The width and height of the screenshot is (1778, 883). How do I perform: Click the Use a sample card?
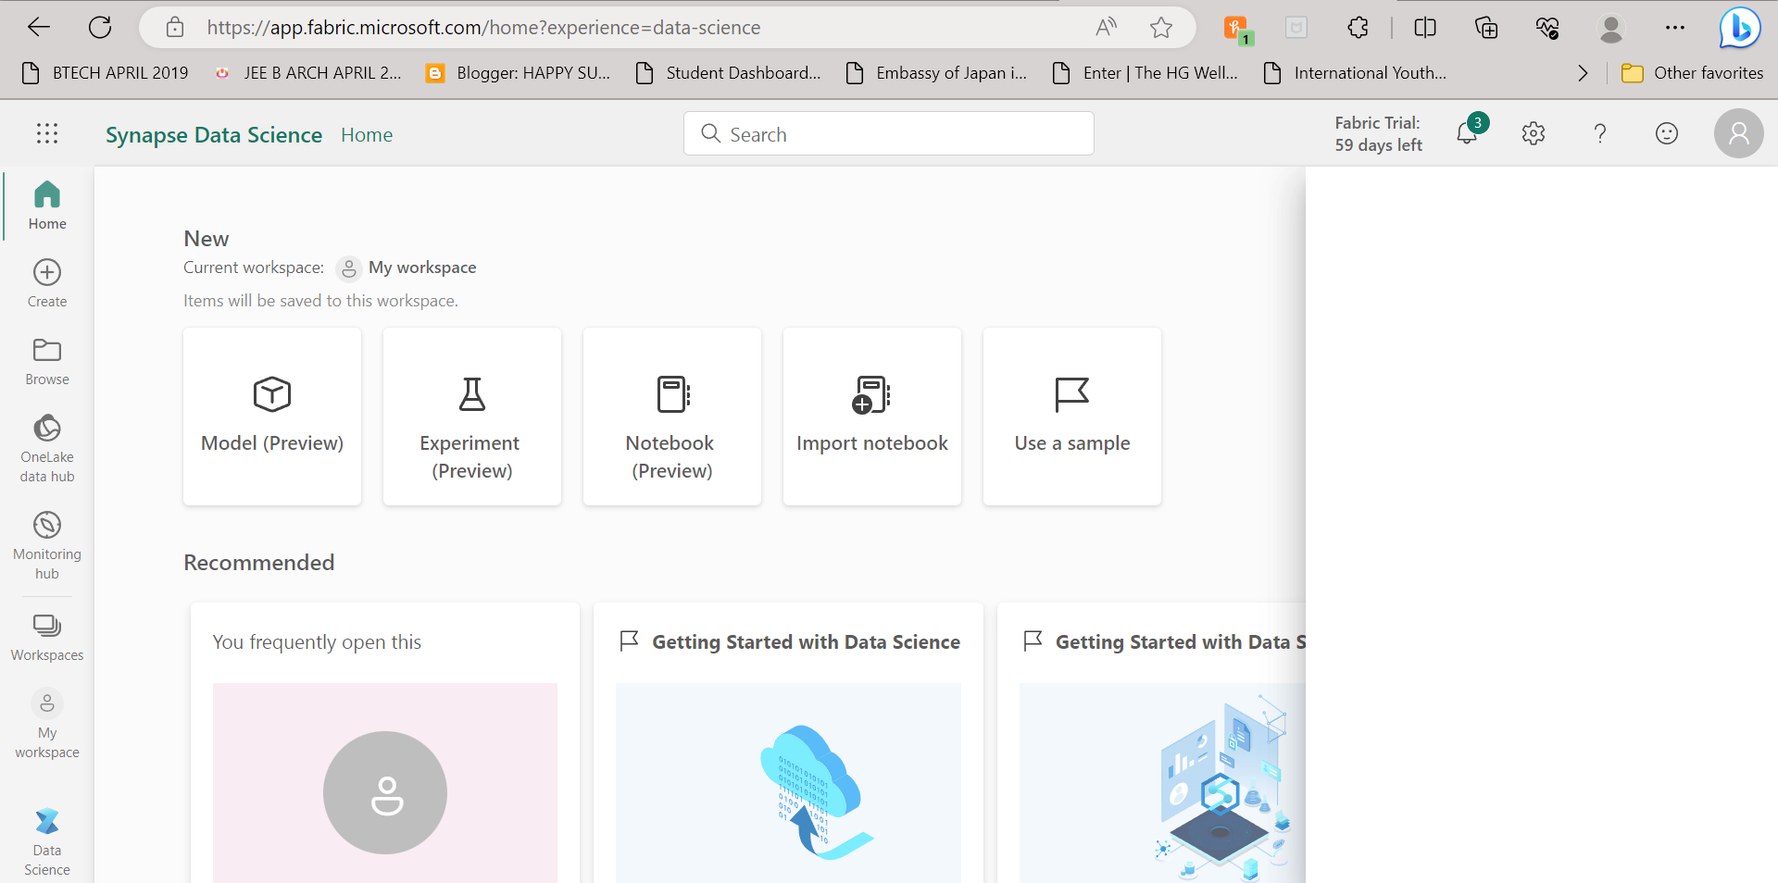[x=1071, y=416]
